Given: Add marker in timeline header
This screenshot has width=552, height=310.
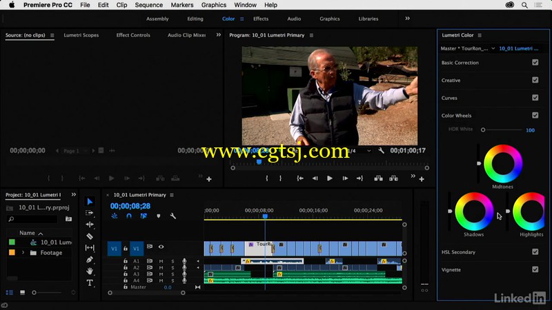Looking at the screenshot, I should 159,216.
